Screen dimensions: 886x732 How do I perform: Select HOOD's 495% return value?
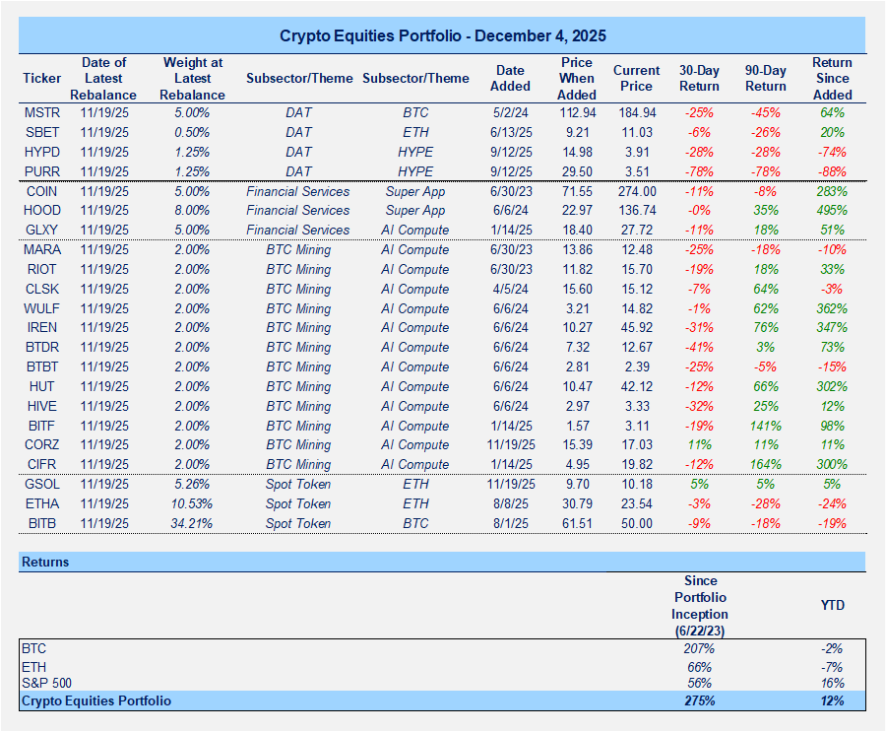[x=832, y=210]
